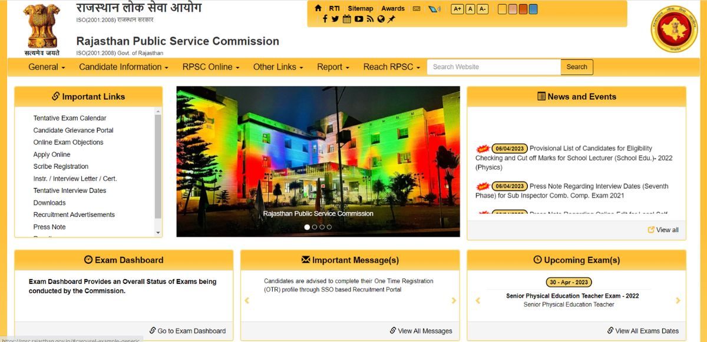
Task: Show next Upcoming Exam with right arrow
Action: 678,301
